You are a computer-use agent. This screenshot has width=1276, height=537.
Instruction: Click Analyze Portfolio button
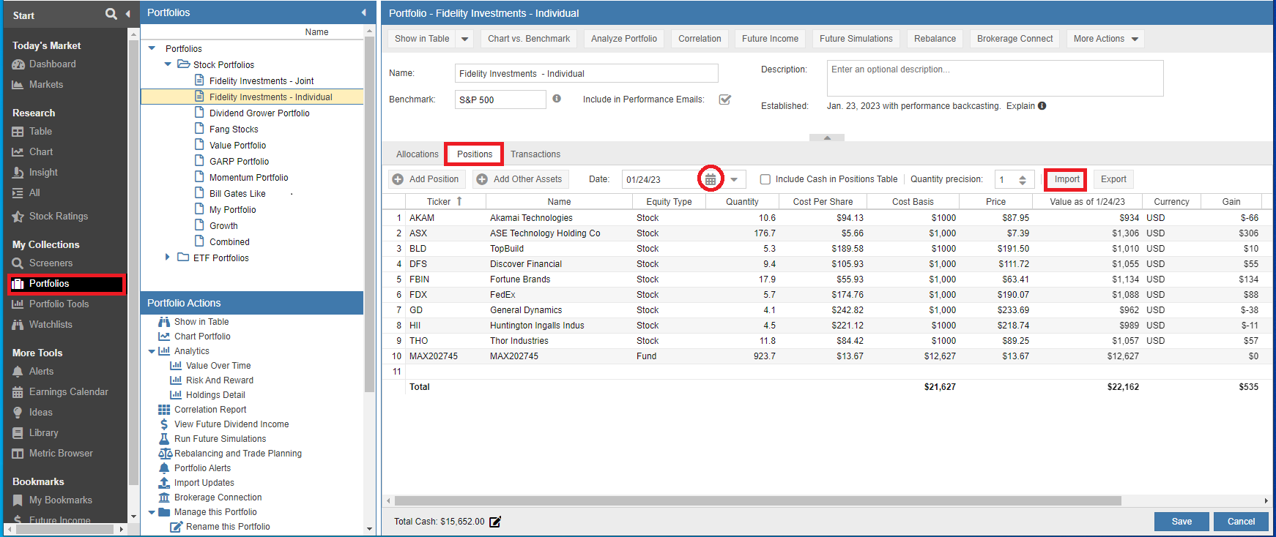pyautogui.click(x=624, y=39)
